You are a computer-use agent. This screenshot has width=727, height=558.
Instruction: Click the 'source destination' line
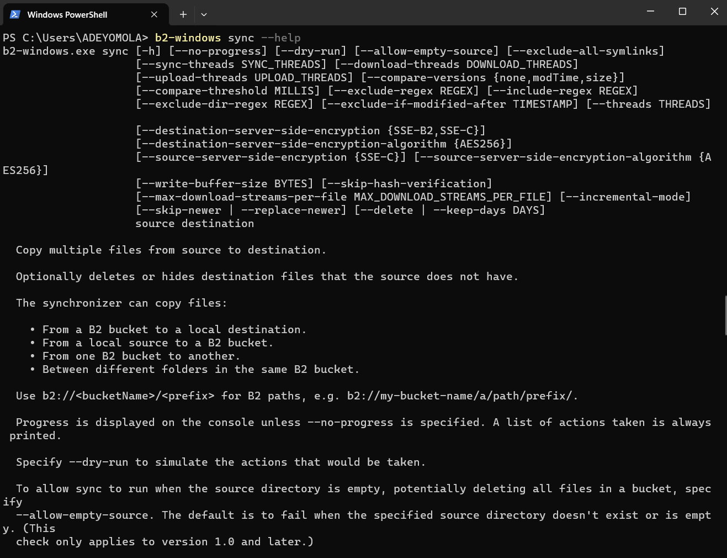click(195, 223)
